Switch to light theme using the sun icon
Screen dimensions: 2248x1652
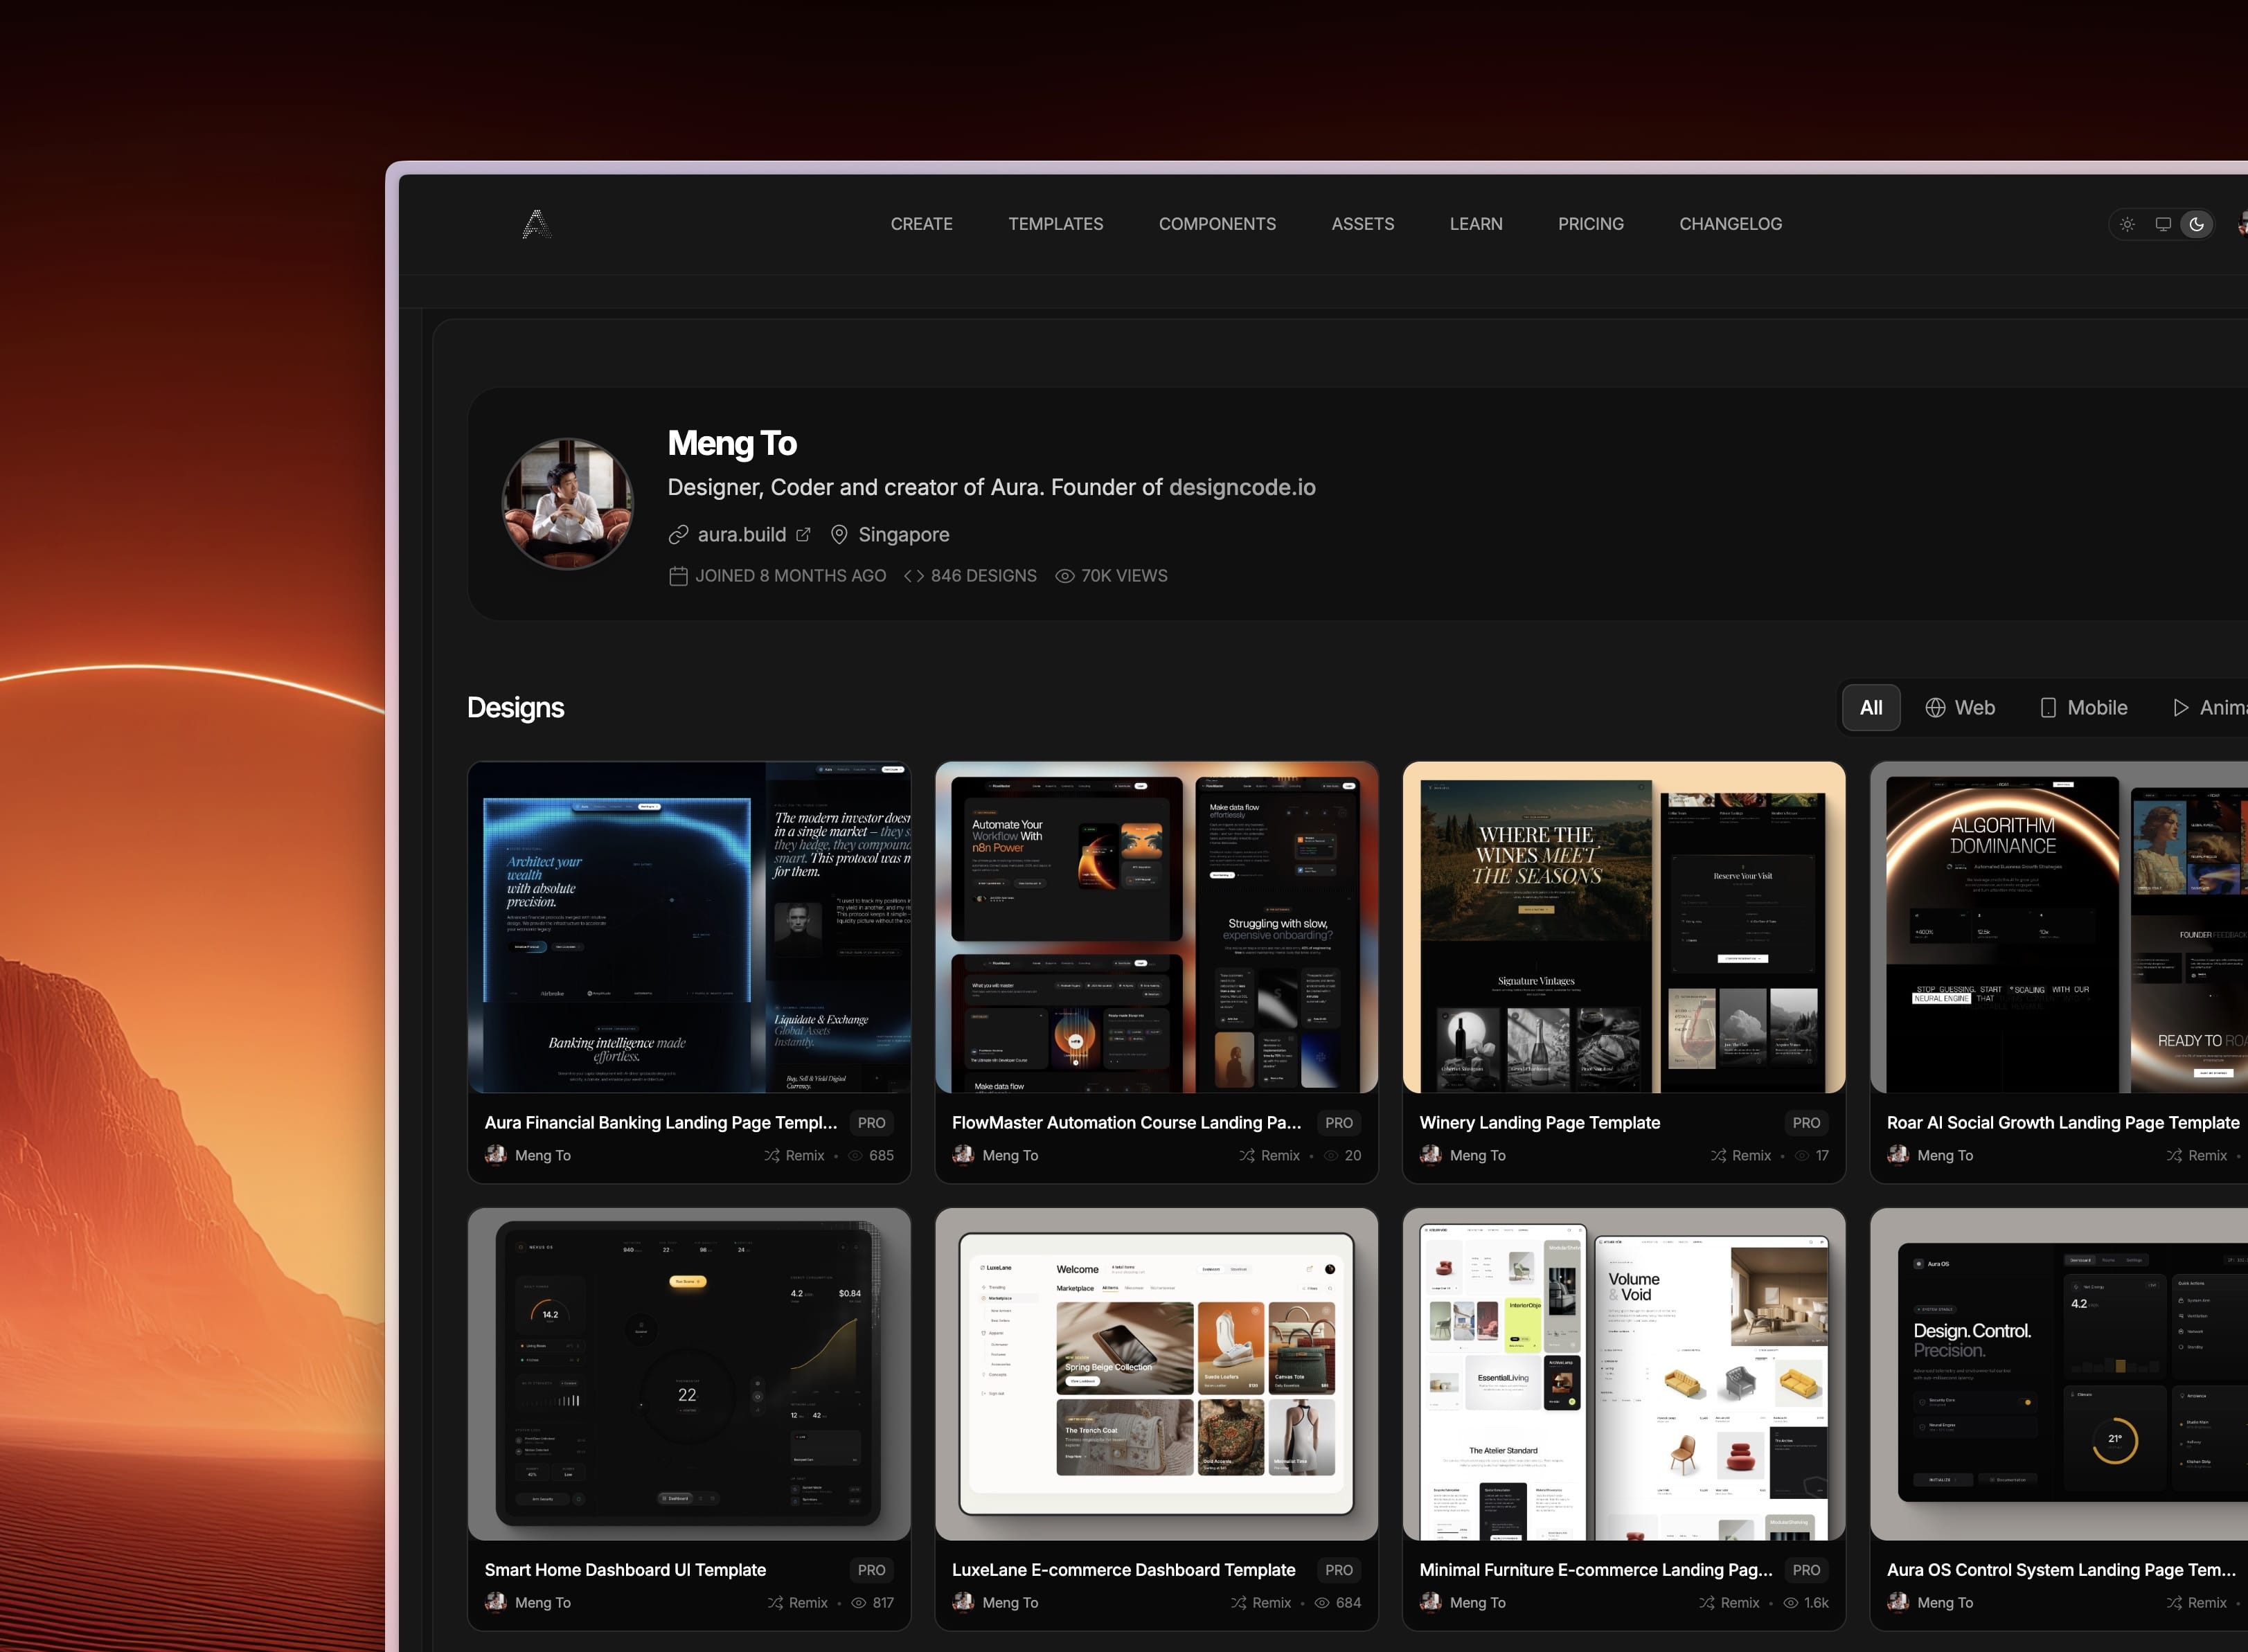(x=2126, y=223)
